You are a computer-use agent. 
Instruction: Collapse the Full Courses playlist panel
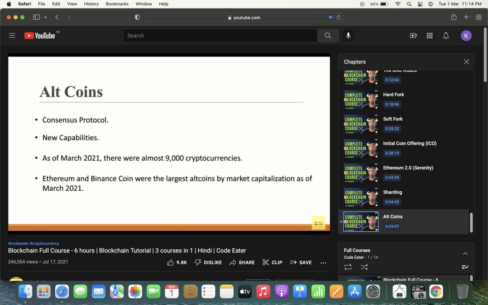(465, 253)
